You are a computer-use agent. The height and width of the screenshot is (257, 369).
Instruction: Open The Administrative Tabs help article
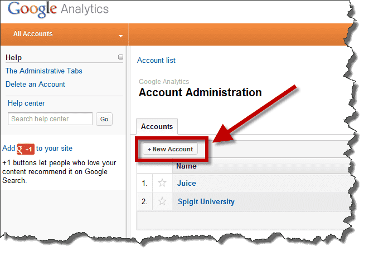point(44,71)
